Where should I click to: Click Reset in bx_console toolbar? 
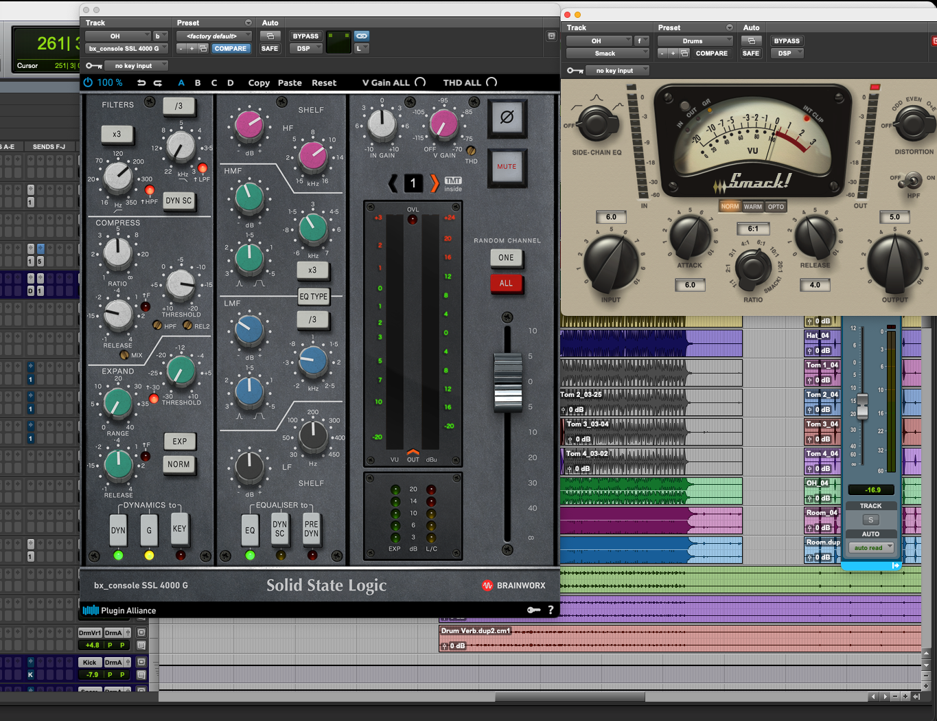coord(324,82)
